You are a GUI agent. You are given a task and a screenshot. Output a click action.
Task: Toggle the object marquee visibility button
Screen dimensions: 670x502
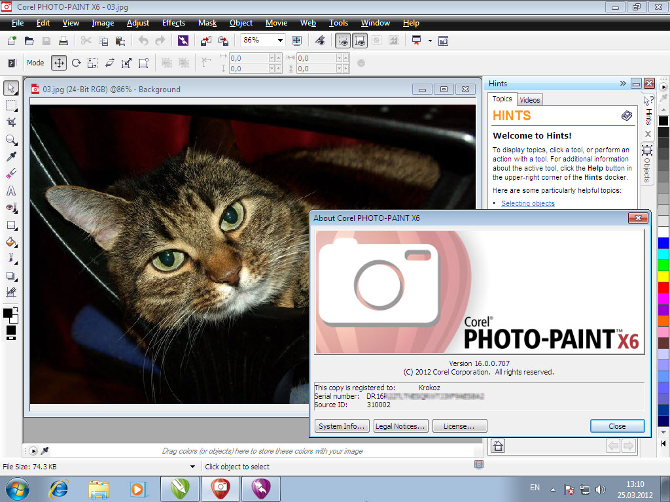(359, 41)
